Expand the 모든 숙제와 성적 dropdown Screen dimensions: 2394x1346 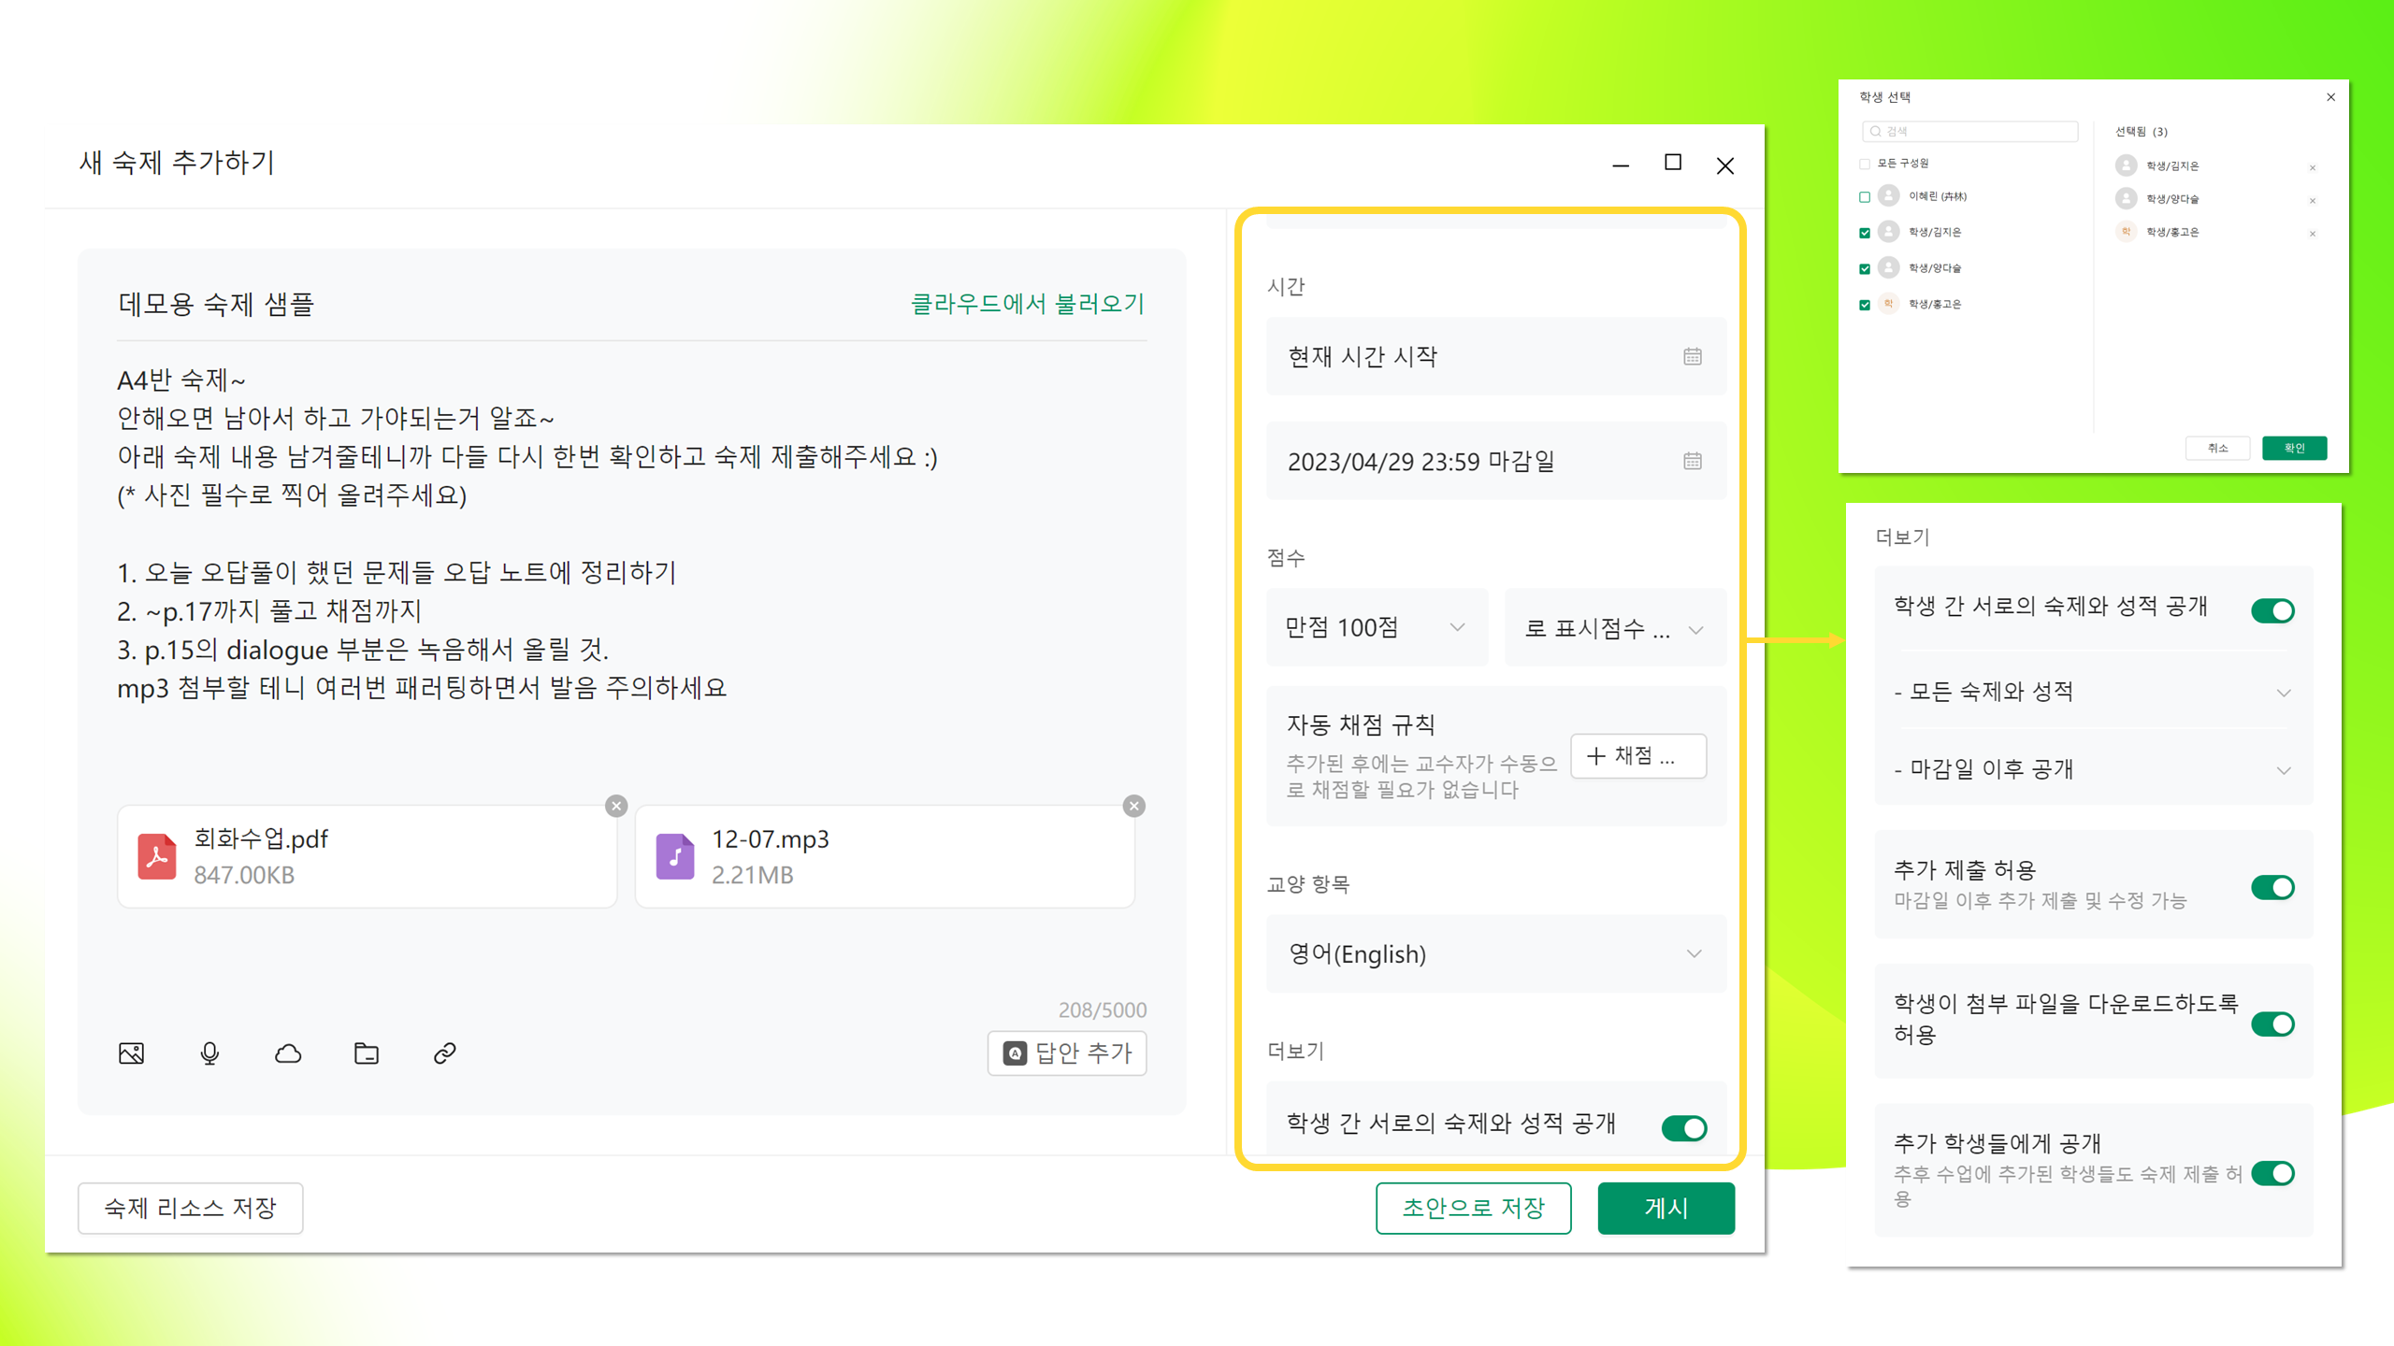tap(2094, 692)
